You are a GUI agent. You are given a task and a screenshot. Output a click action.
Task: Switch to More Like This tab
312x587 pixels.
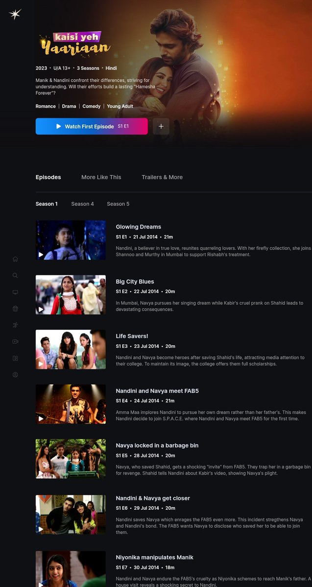[x=101, y=177]
